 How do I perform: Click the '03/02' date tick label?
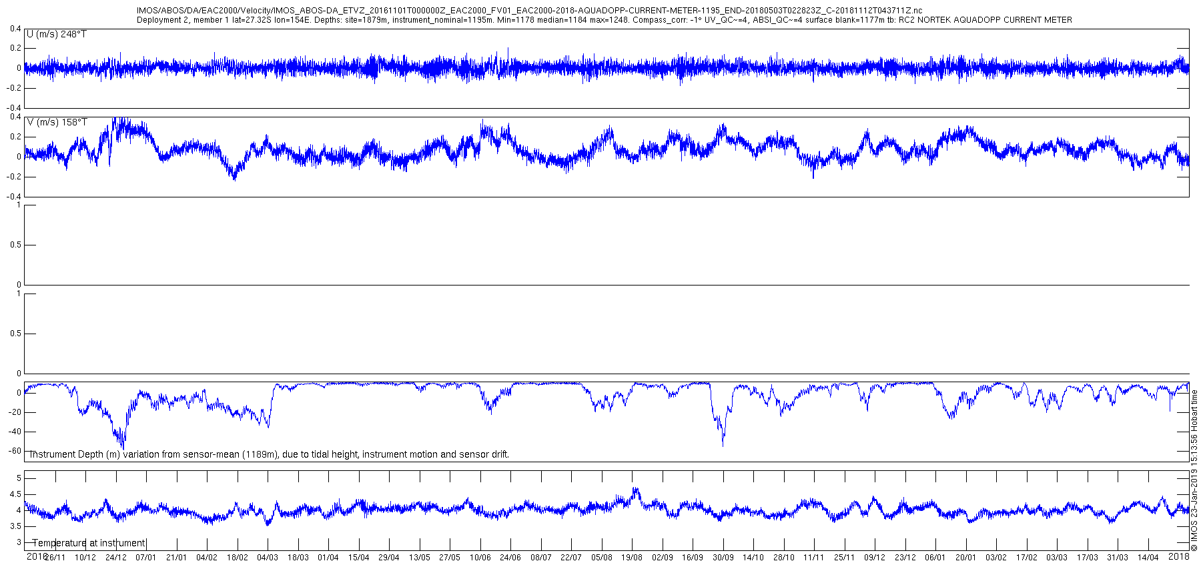tap(996, 558)
